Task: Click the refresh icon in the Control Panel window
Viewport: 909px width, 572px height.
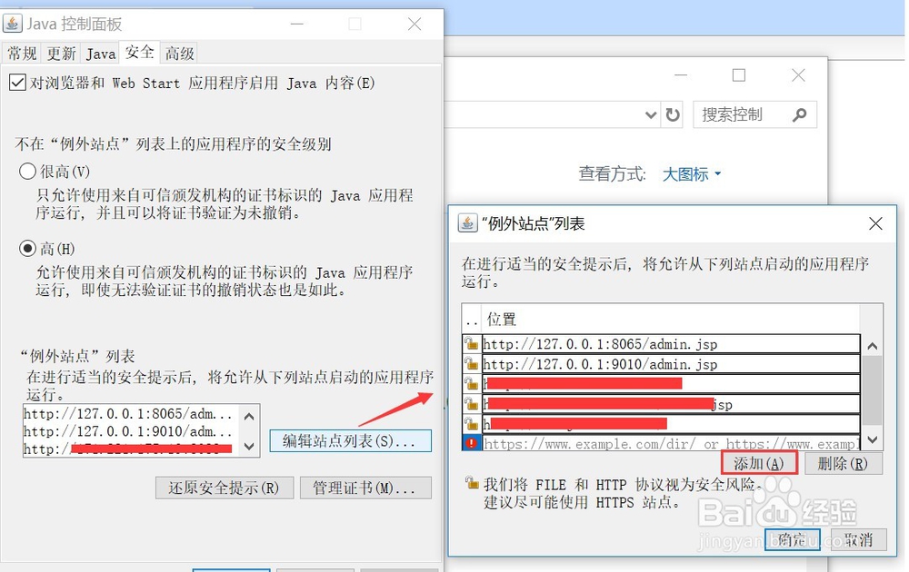Action: point(673,114)
